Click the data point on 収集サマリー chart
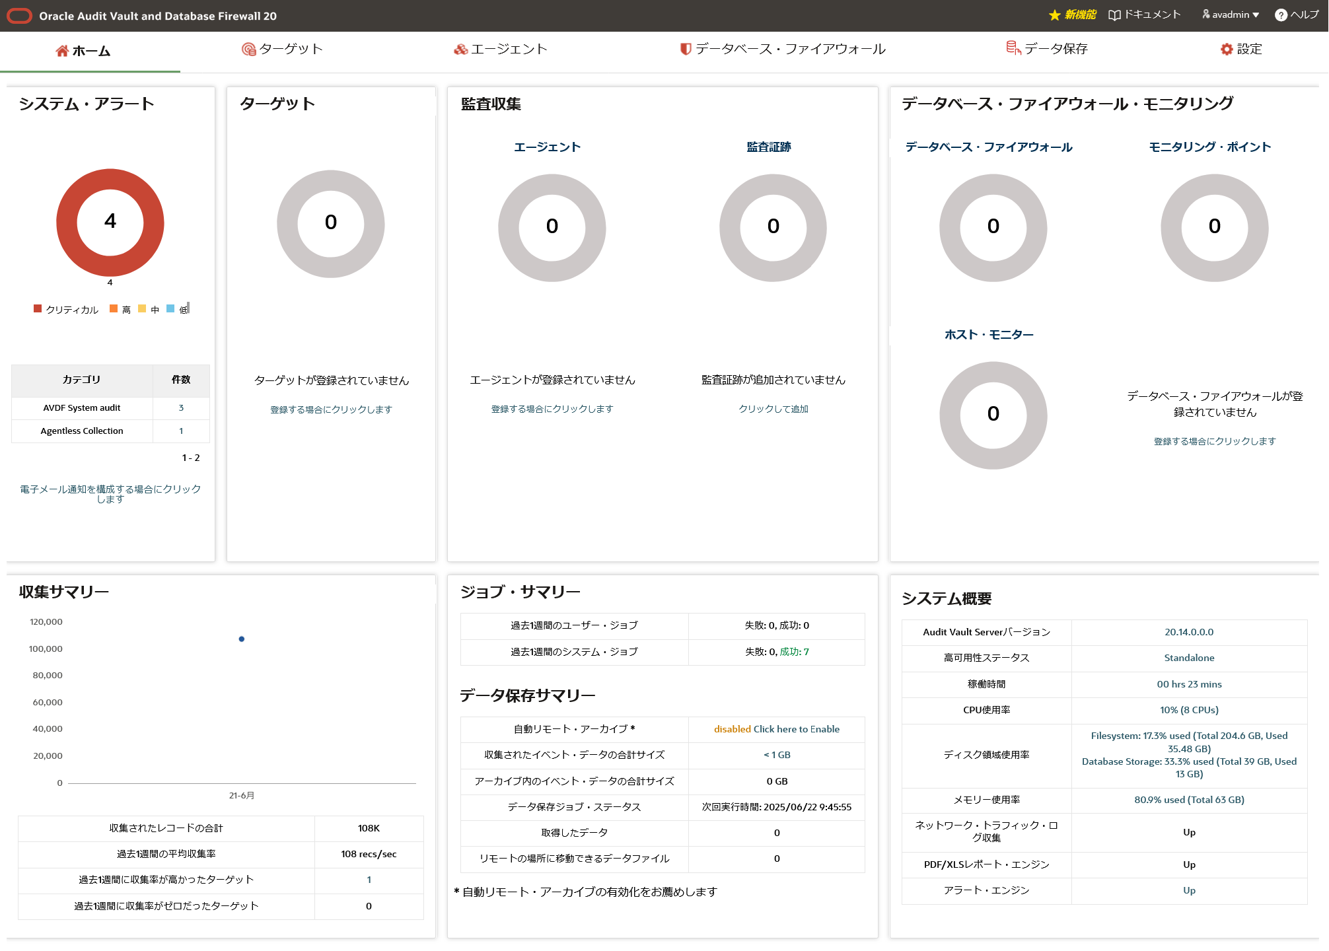 [242, 639]
